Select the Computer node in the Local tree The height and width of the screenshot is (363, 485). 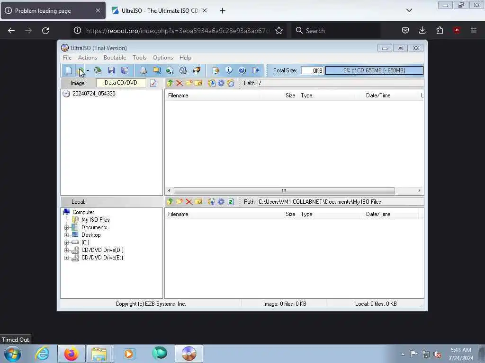tap(83, 212)
